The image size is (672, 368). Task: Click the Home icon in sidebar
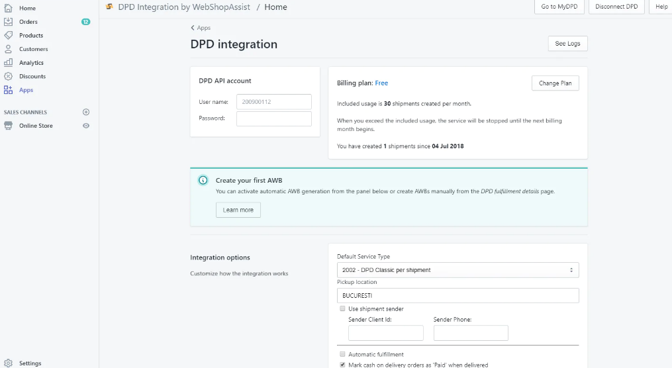tap(8, 8)
